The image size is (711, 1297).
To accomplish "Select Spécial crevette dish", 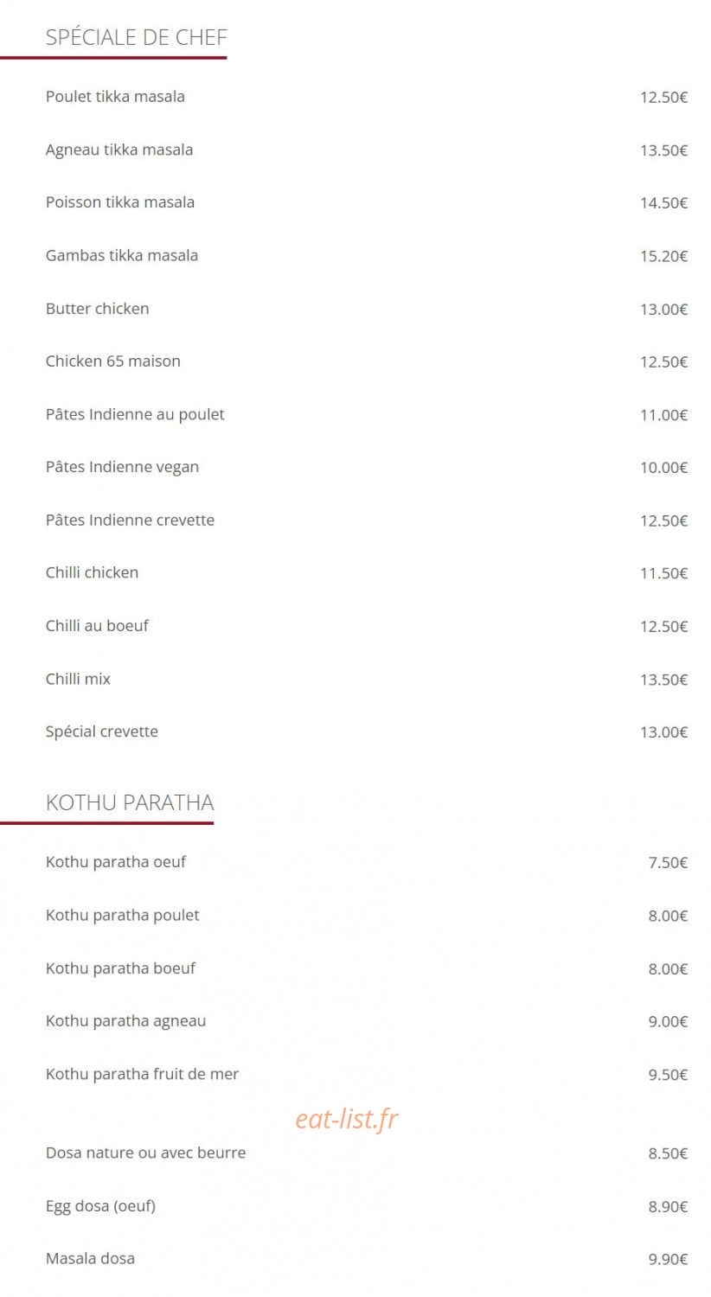I will [102, 732].
